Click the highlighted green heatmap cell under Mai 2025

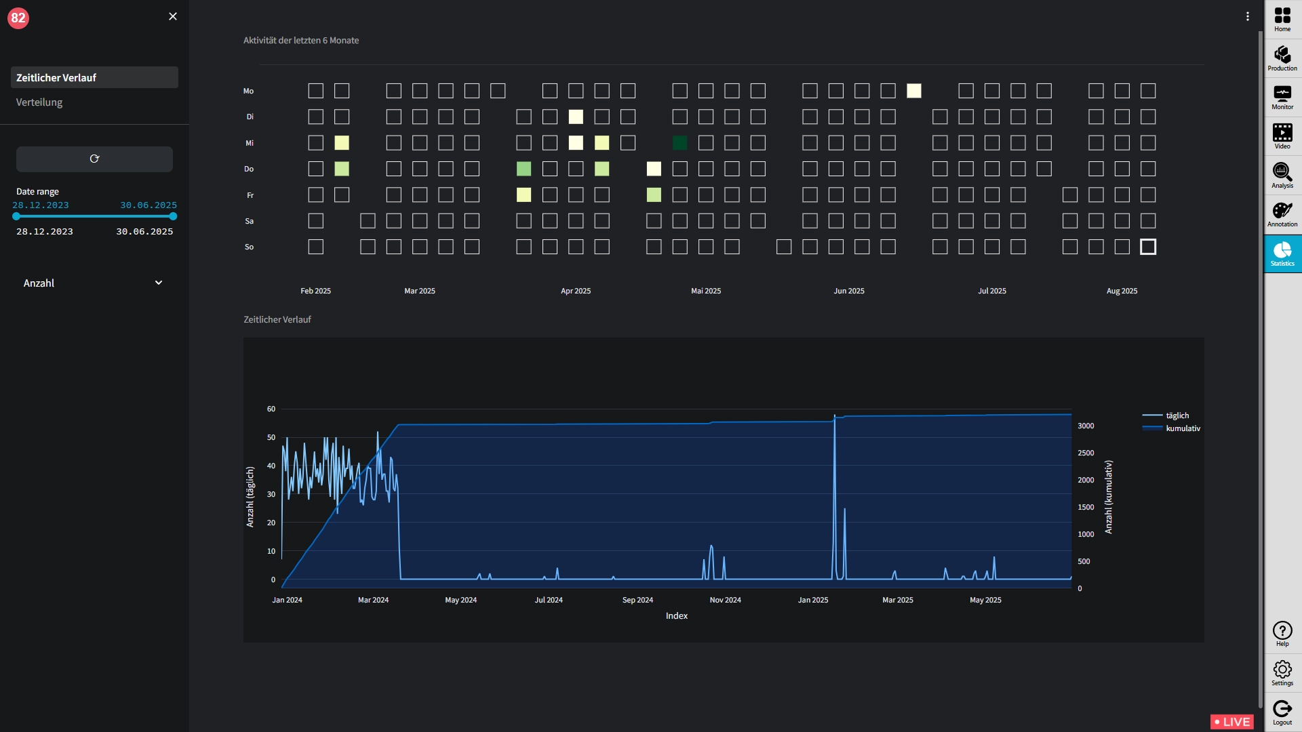tap(682, 143)
